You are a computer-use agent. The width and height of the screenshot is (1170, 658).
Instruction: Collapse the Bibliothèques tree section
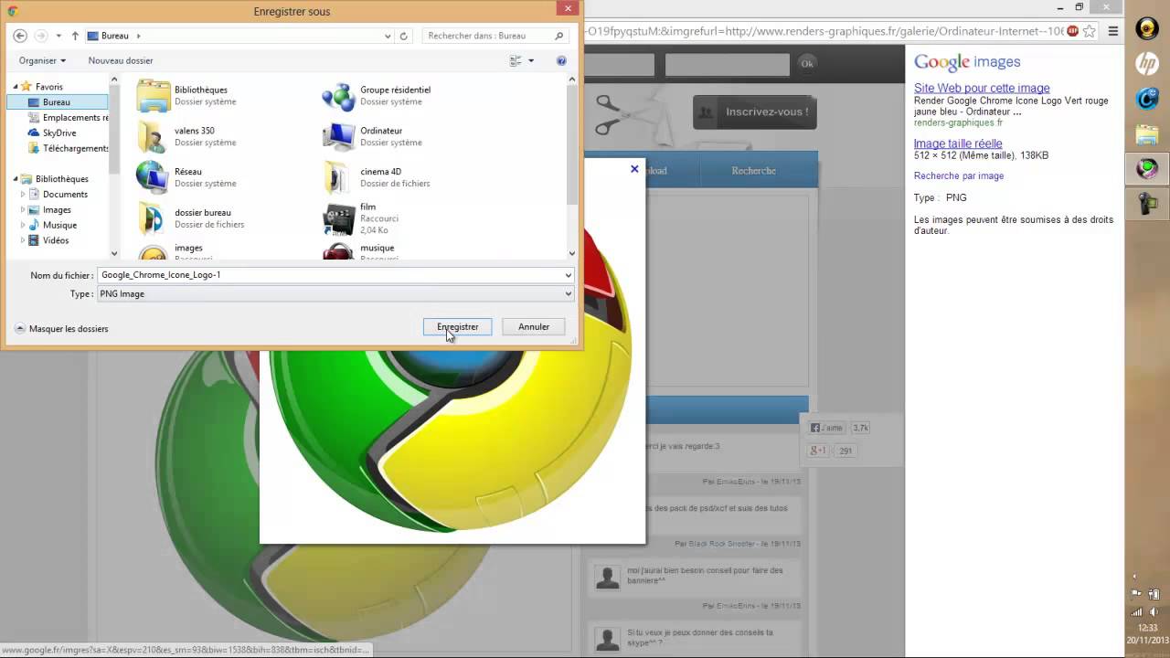16,179
